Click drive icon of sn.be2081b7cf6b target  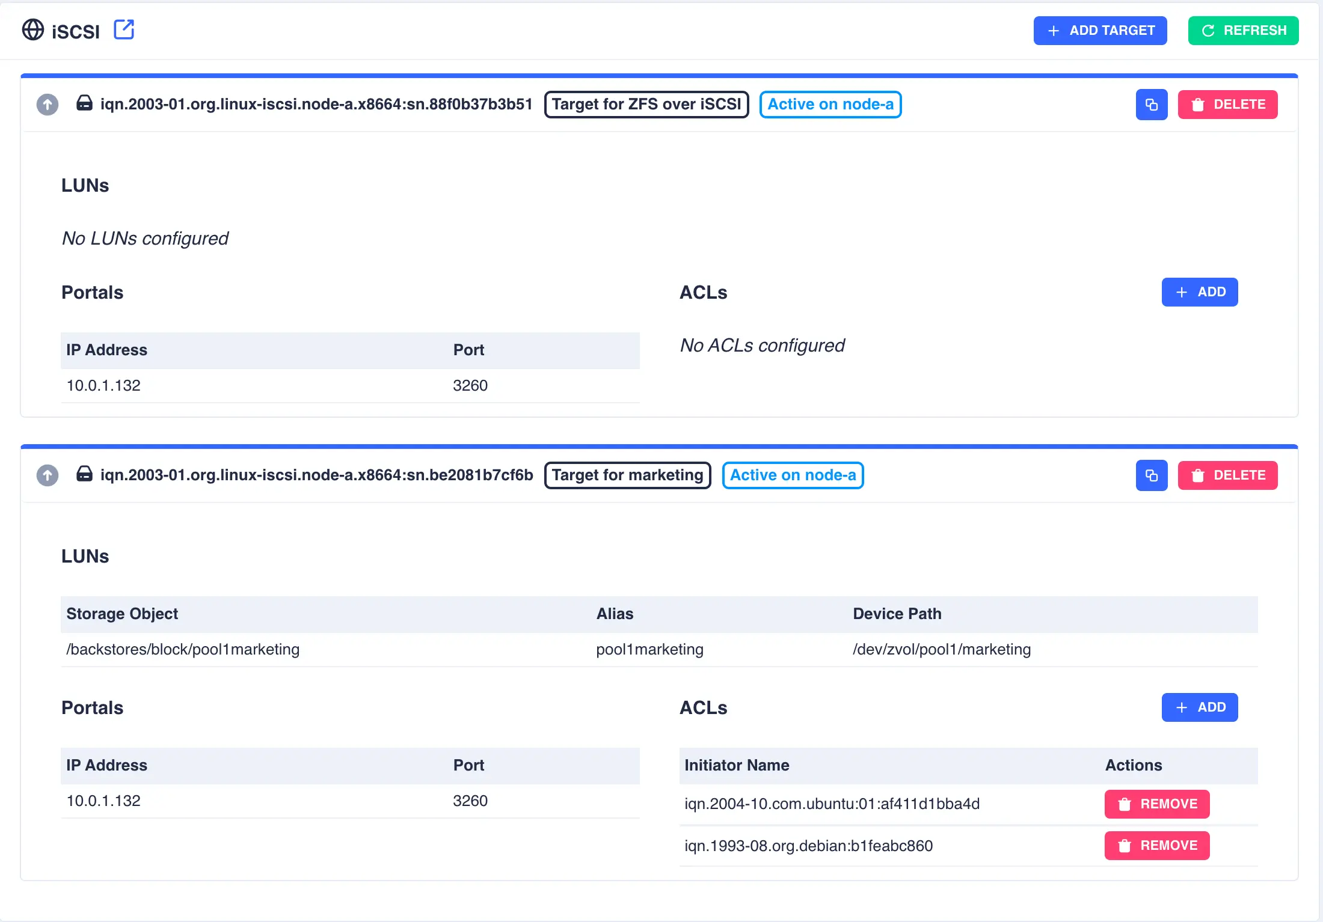[x=85, y=474]
